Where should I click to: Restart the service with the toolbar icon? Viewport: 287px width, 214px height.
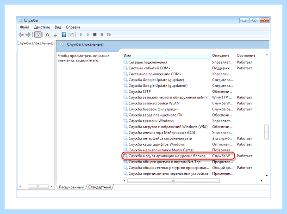coord(109,35)
